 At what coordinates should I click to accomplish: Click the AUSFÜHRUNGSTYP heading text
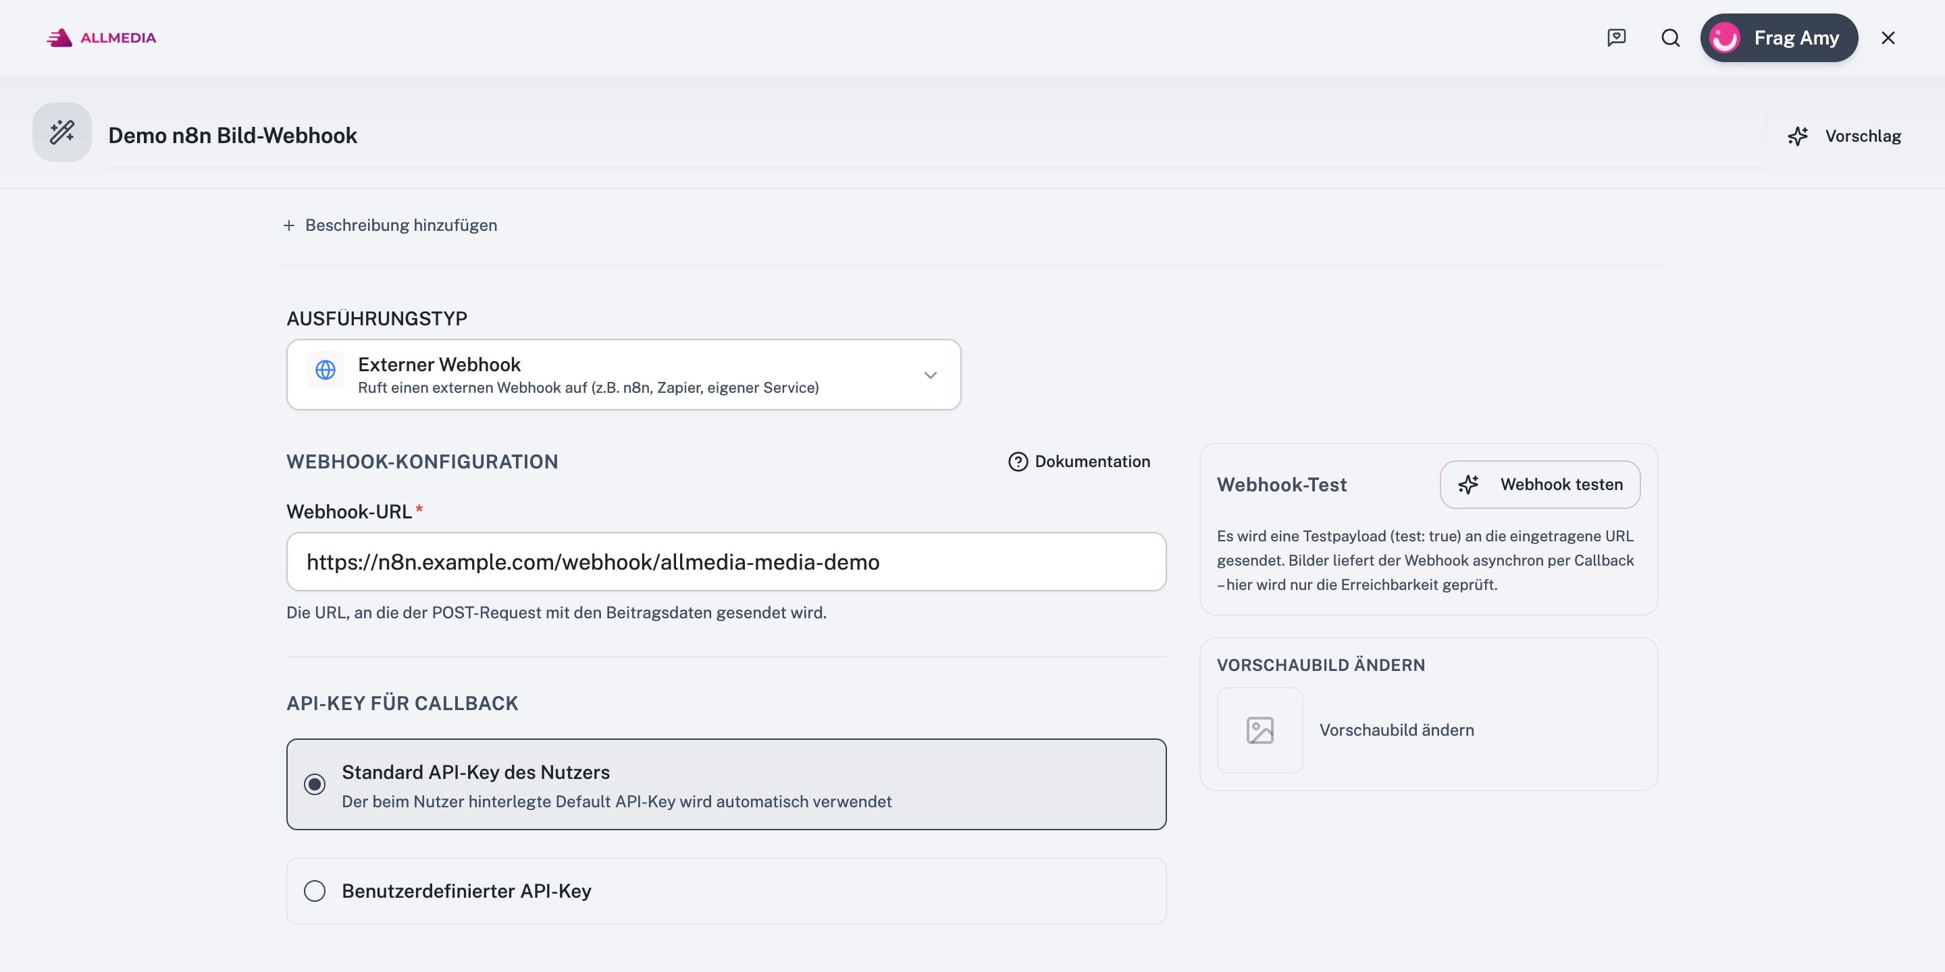(x=377, y=319)
